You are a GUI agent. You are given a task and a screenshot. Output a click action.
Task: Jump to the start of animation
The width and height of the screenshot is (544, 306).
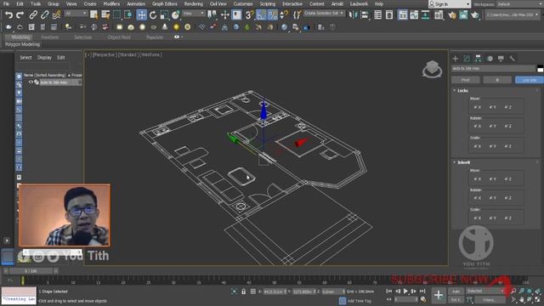coord(389,291)
